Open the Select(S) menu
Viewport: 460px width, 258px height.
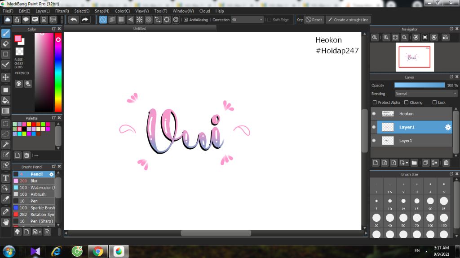tap(82, 11)
